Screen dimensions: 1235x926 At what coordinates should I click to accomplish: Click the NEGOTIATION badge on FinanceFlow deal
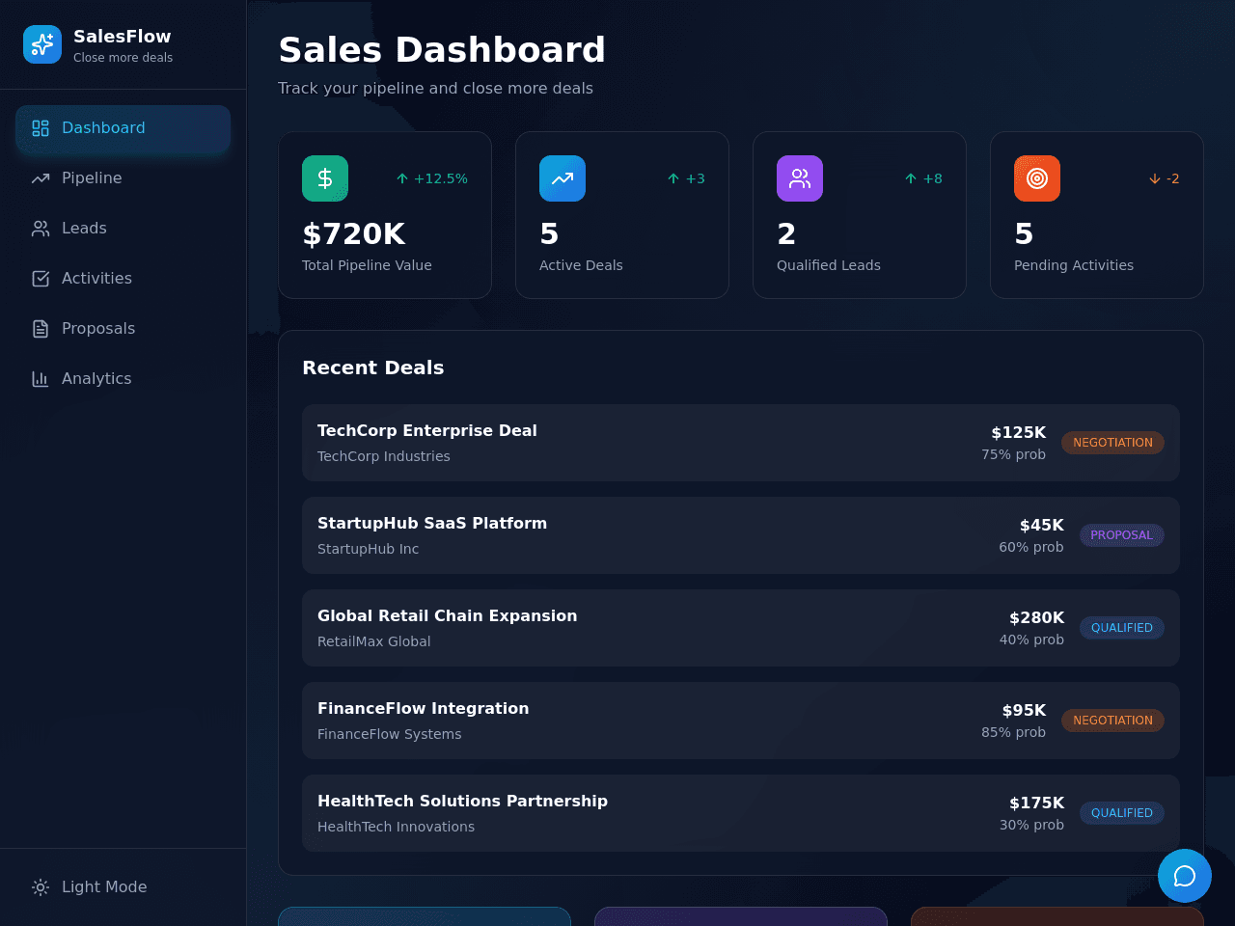tap(1112, 721)
